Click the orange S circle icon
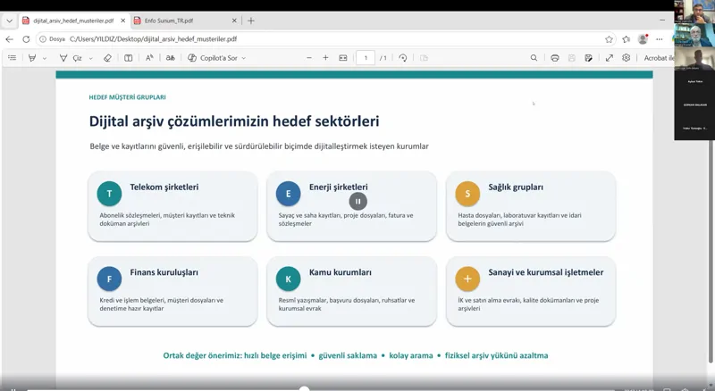715x391 pixels. click(467, 194)
